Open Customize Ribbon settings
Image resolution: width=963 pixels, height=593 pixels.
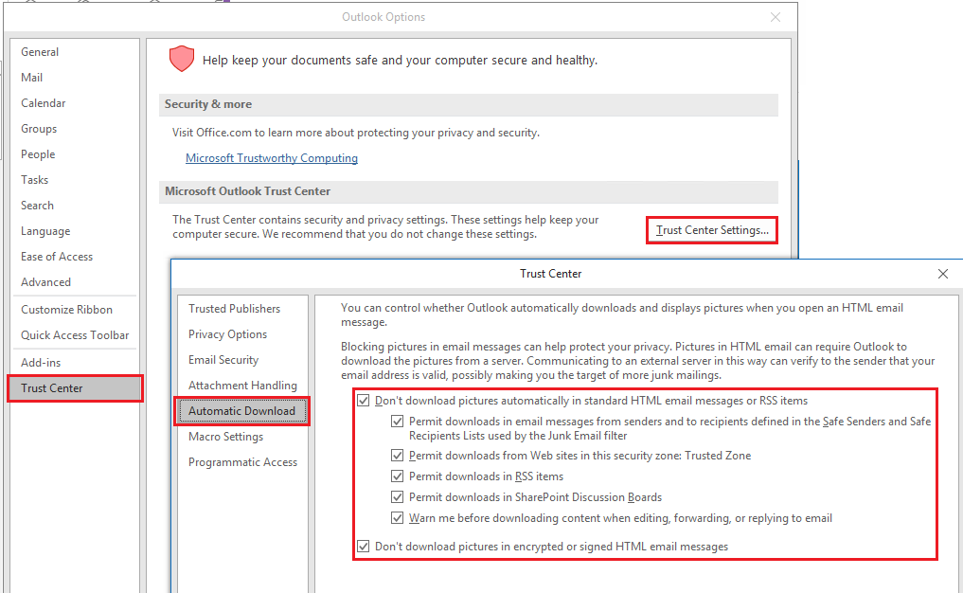[66, 310]
